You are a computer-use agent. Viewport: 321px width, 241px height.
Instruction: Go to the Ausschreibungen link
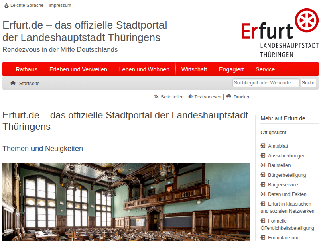(286, 156)
